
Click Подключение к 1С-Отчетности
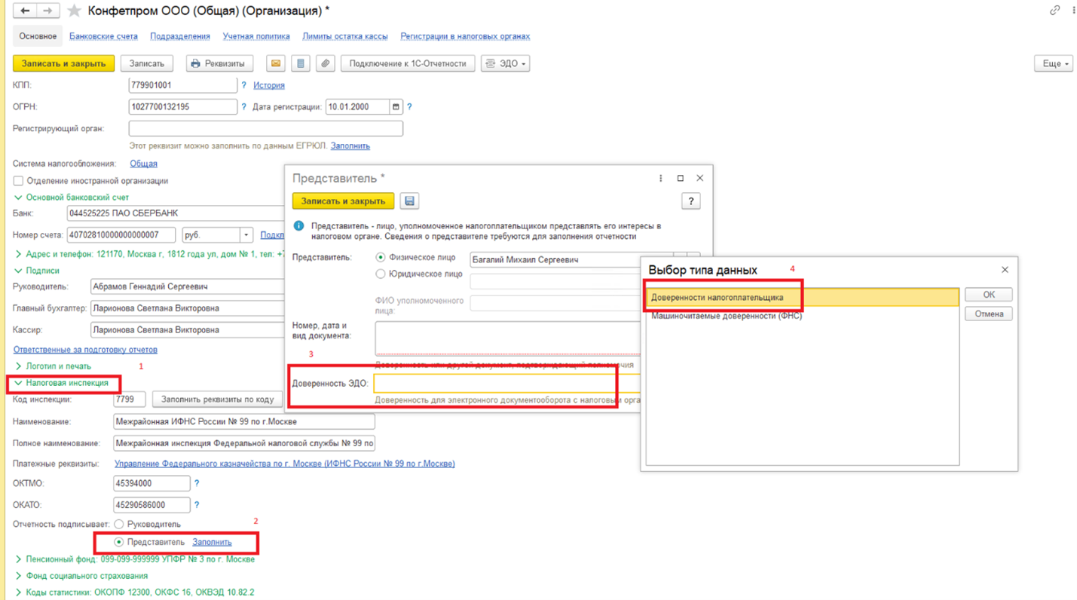[x=408, y=63]
